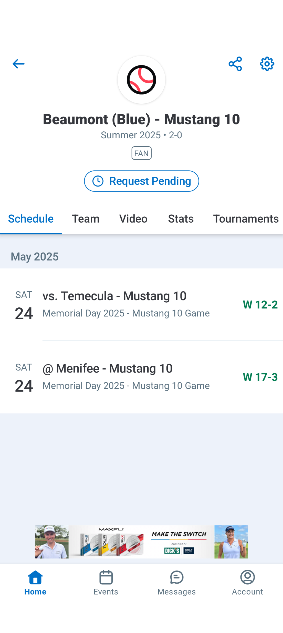The height and width of the screenshot is (633, 283).
Task: Switch to the Team tab
Action: 86,219
